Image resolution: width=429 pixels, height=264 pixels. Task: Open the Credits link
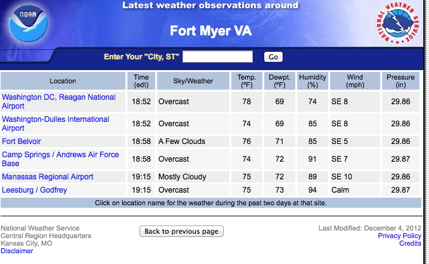point(410,243)
